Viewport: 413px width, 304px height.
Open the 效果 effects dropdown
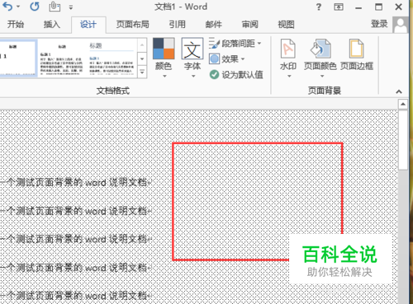tap(227, 58)
